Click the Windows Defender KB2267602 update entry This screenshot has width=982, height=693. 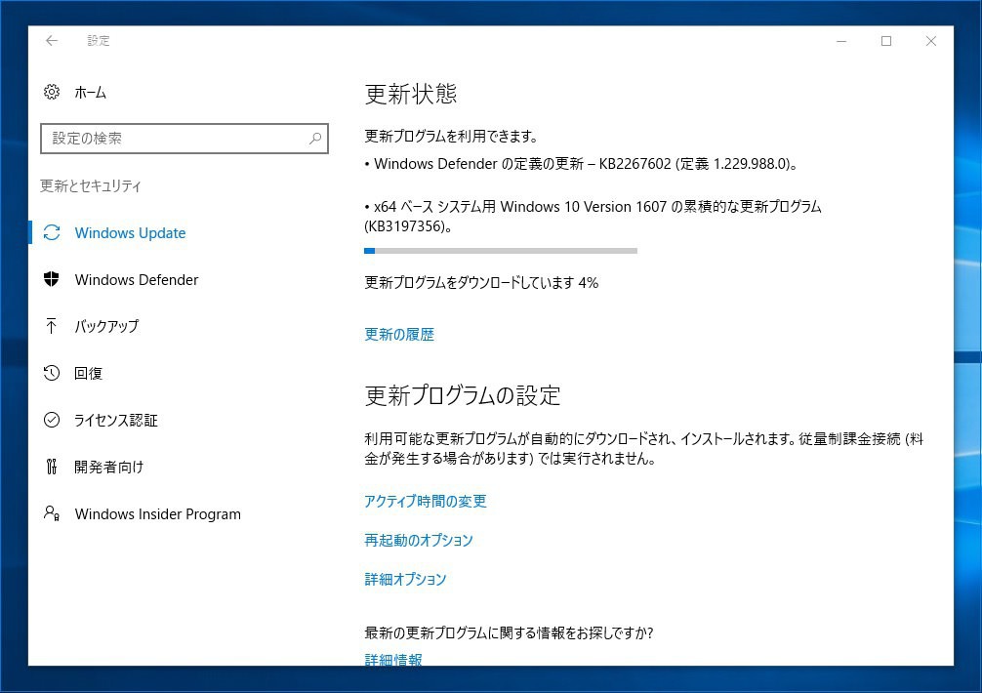click(581, 164)
